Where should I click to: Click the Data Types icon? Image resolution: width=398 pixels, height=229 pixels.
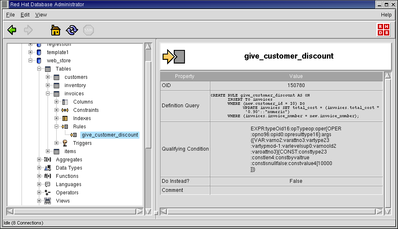[x=48, y=168]
